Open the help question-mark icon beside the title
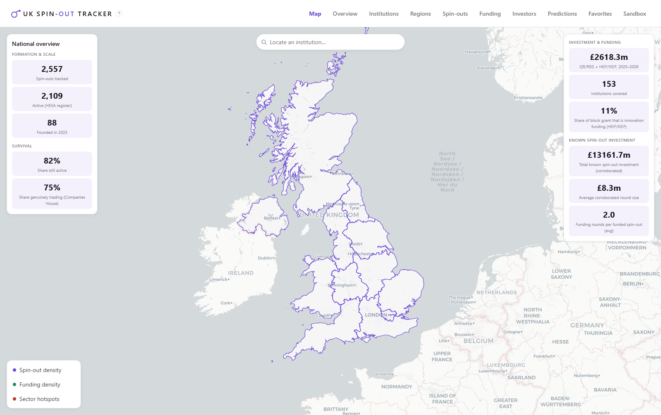 (x=119, y=14)
